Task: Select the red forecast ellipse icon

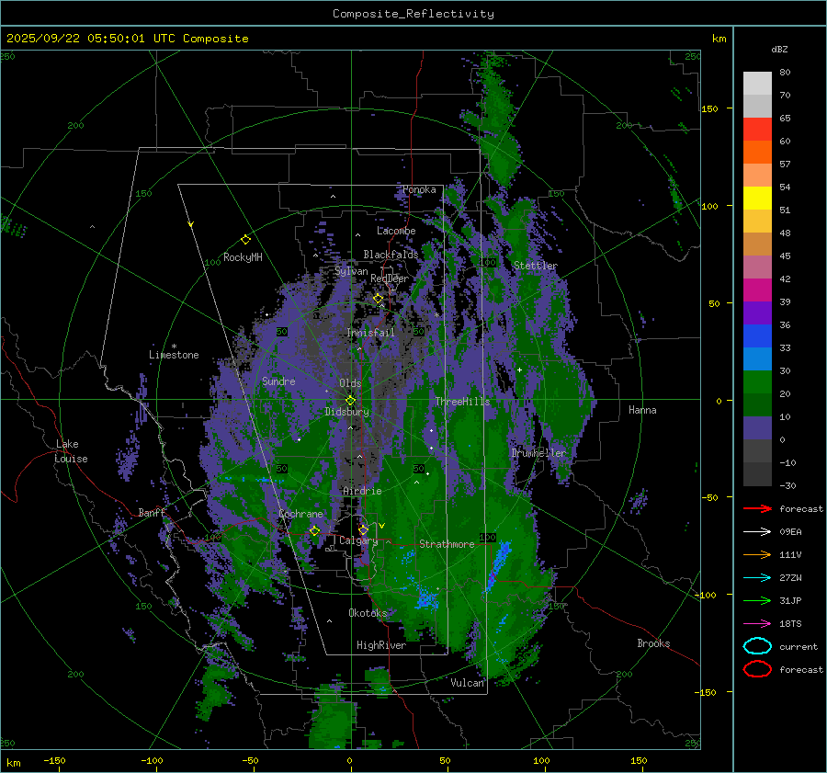Action: click(757, 669)
